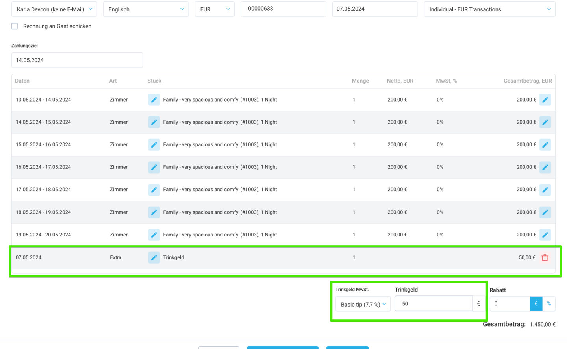Click the 07.05.2024 date in Extra row

coord(28,257)
